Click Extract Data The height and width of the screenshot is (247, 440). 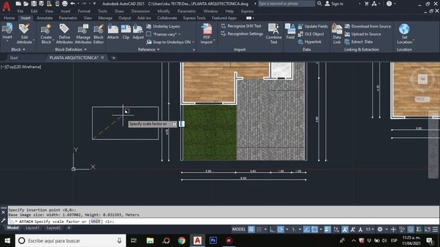(359, 42)
